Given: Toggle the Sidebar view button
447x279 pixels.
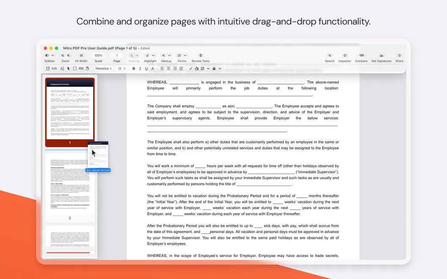Looking at the screenshot, I should tap(47, 55).
